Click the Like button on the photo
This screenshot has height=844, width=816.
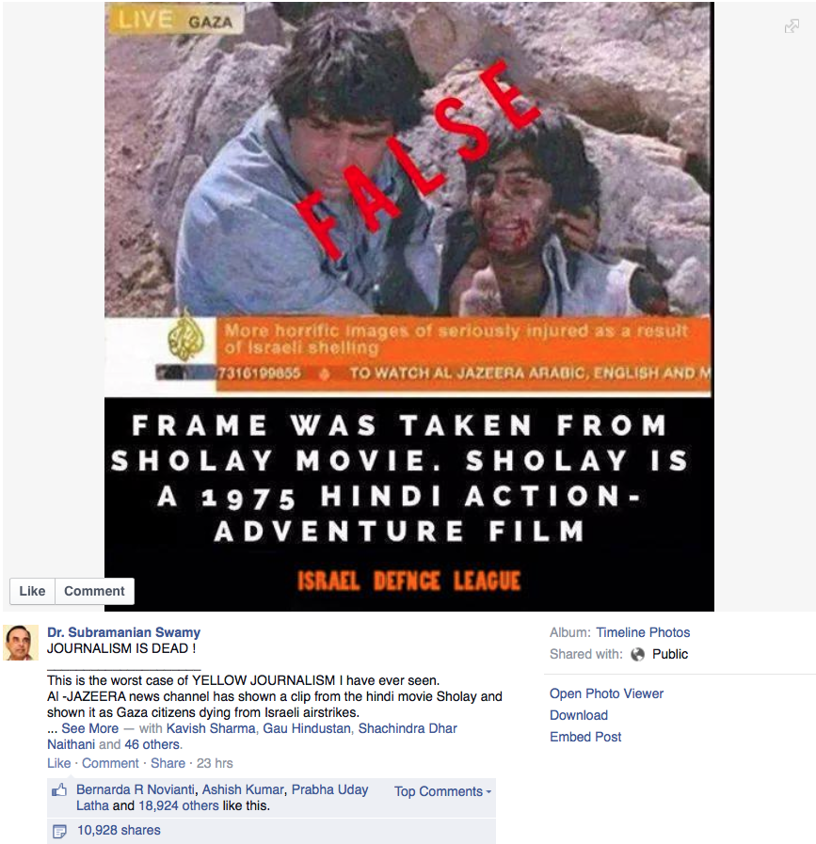click(x=32, y=591)
